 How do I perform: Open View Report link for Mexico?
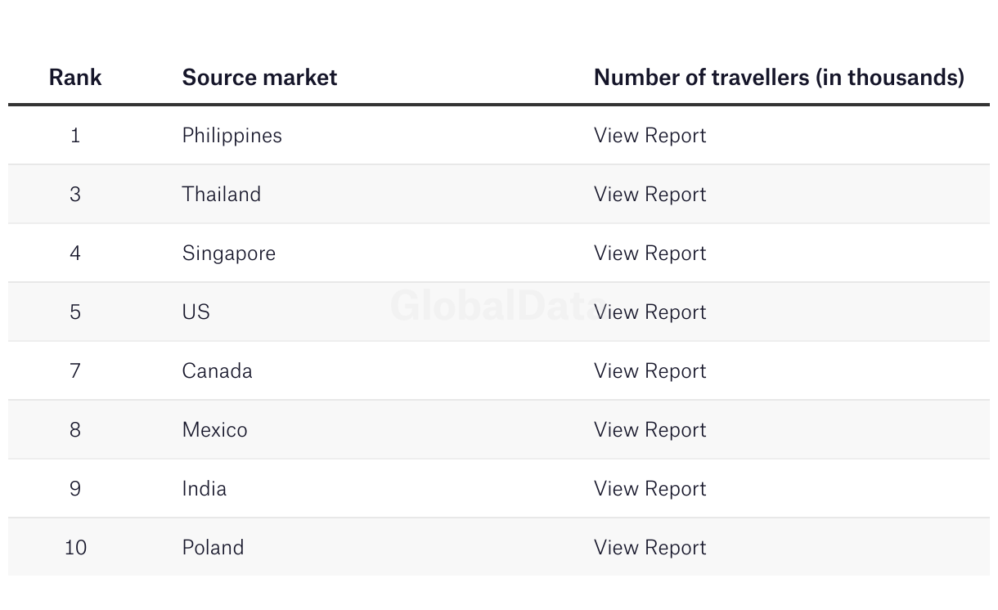[x=650, y=430]
